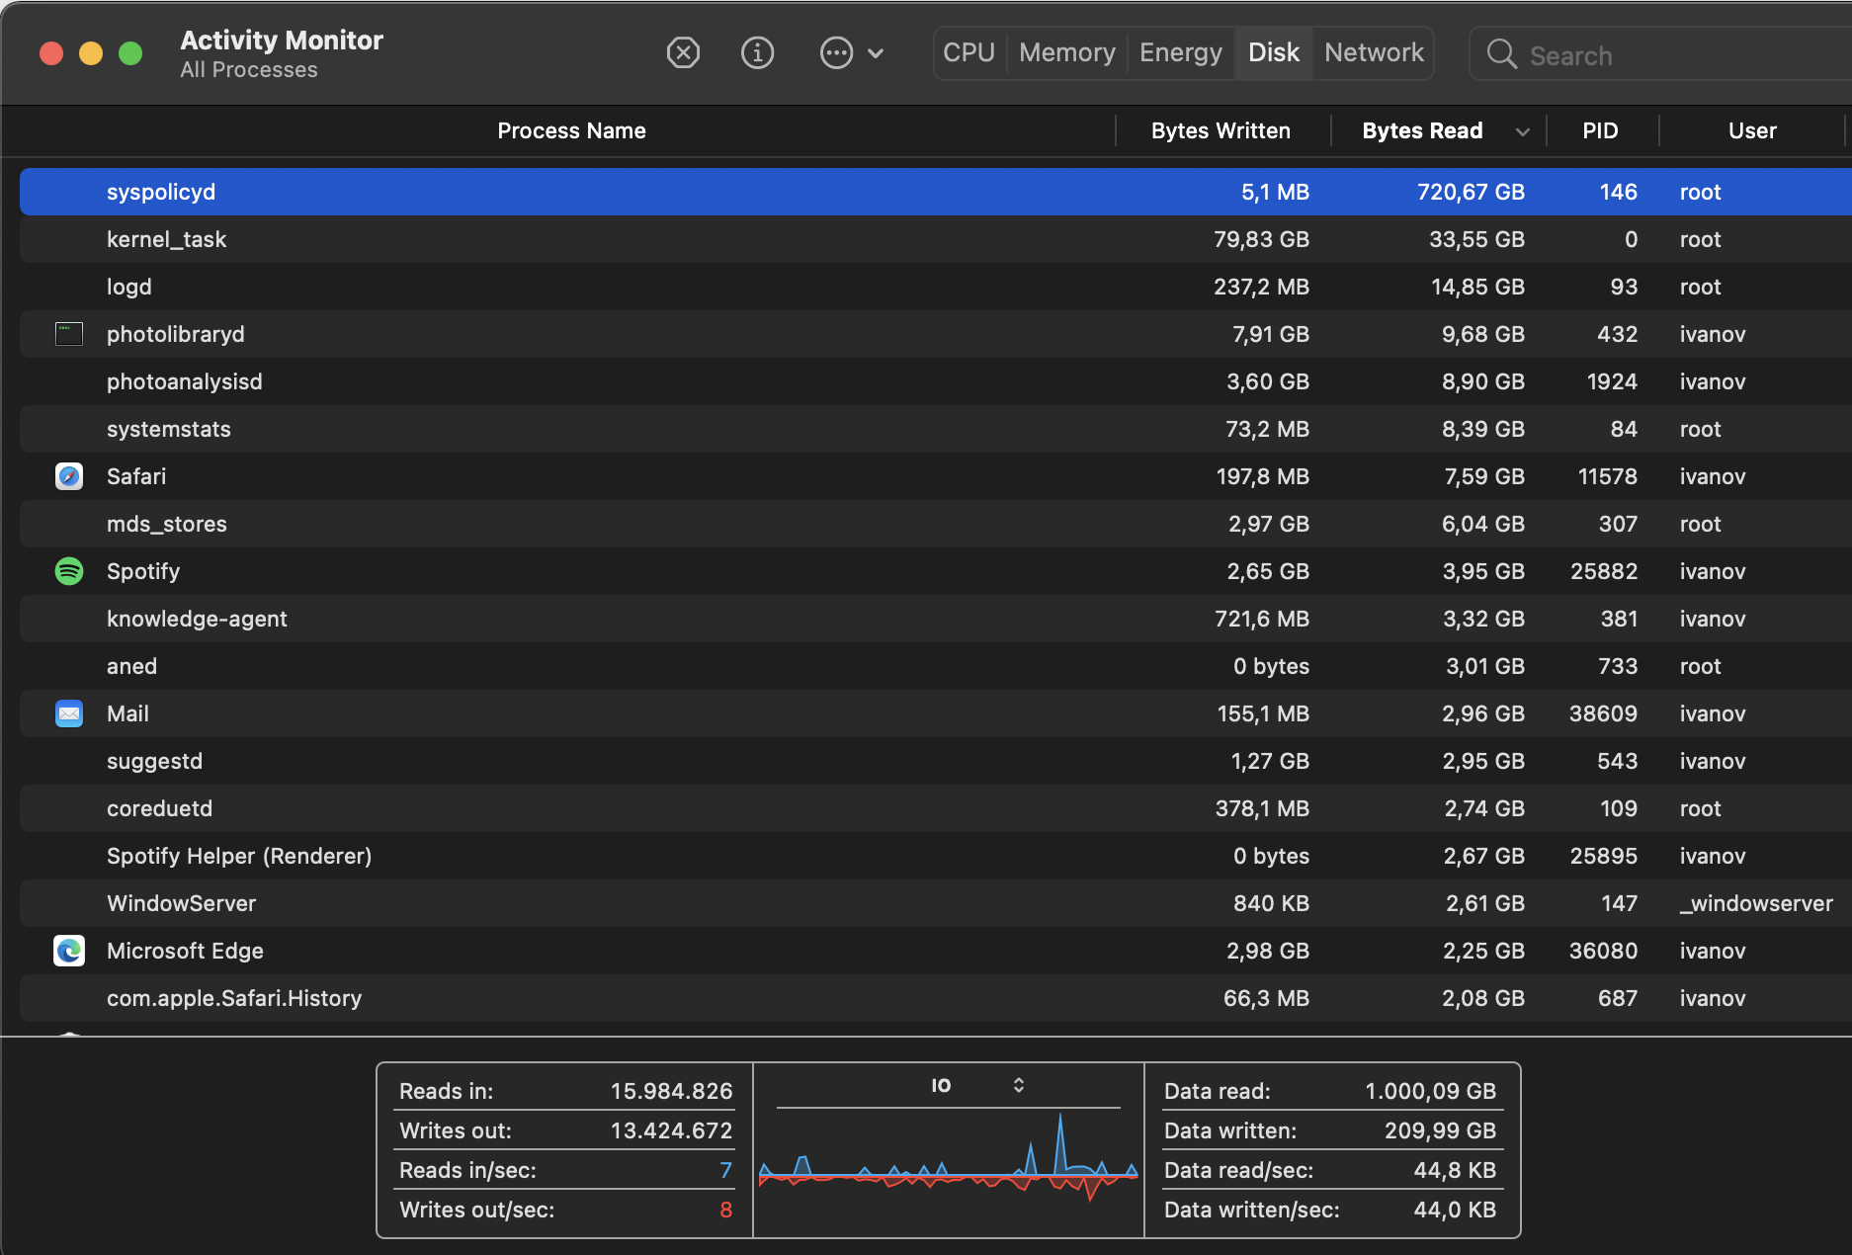
Task: Sort by Bytes Written column header
Action: tap(1221, 130)
